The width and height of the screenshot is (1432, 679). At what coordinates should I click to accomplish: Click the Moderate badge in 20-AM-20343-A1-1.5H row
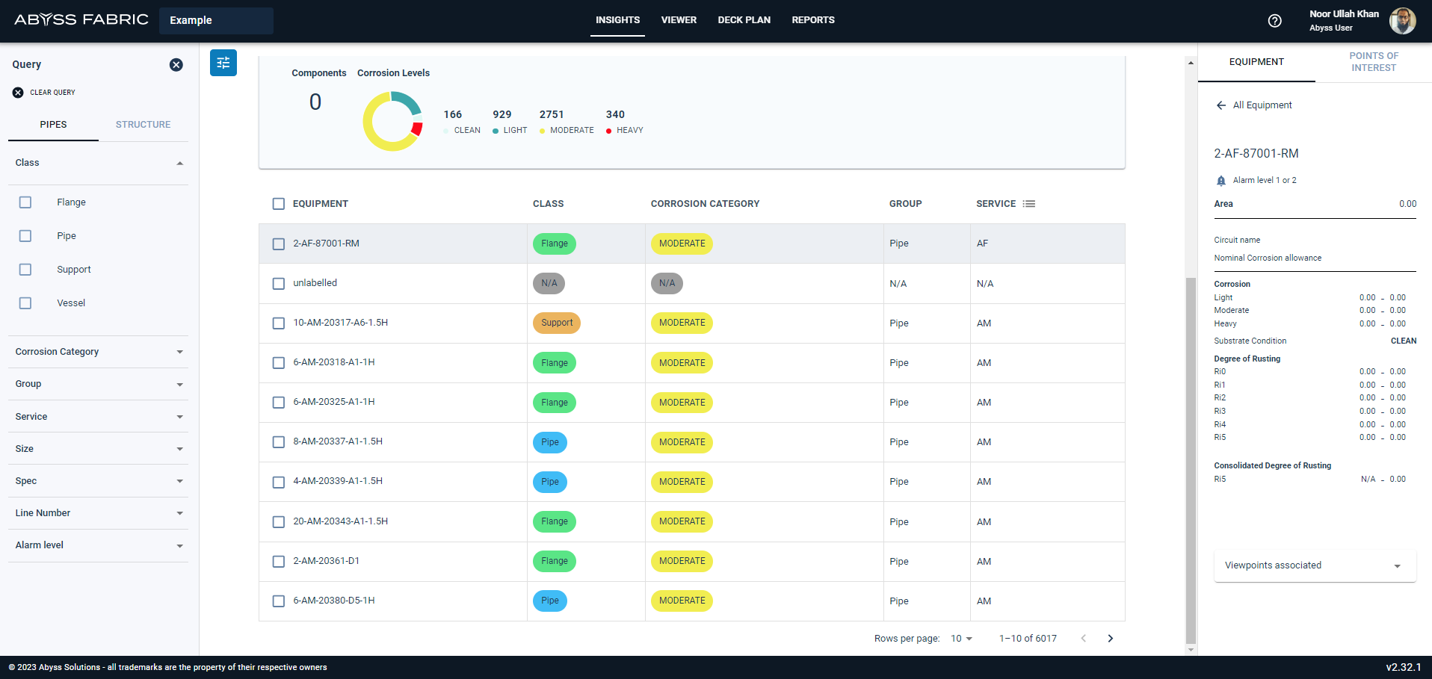[682, 521]
